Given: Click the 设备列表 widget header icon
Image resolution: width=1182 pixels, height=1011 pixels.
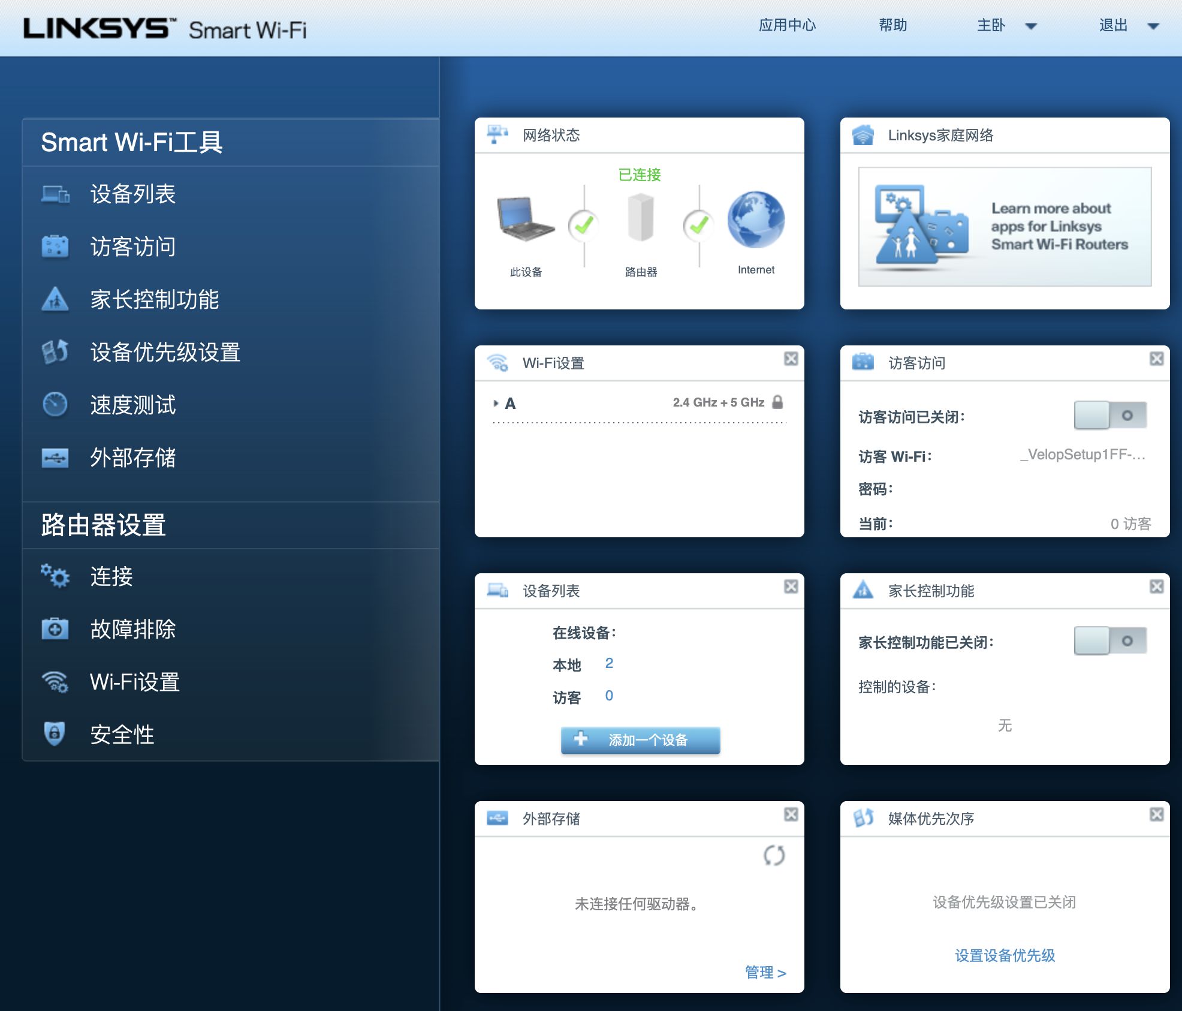Looking at the screenshot, I should tap(497, 591).
